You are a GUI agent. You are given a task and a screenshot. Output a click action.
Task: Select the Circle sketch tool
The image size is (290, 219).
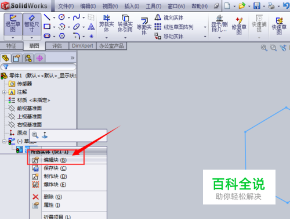[x=61, y=17]
